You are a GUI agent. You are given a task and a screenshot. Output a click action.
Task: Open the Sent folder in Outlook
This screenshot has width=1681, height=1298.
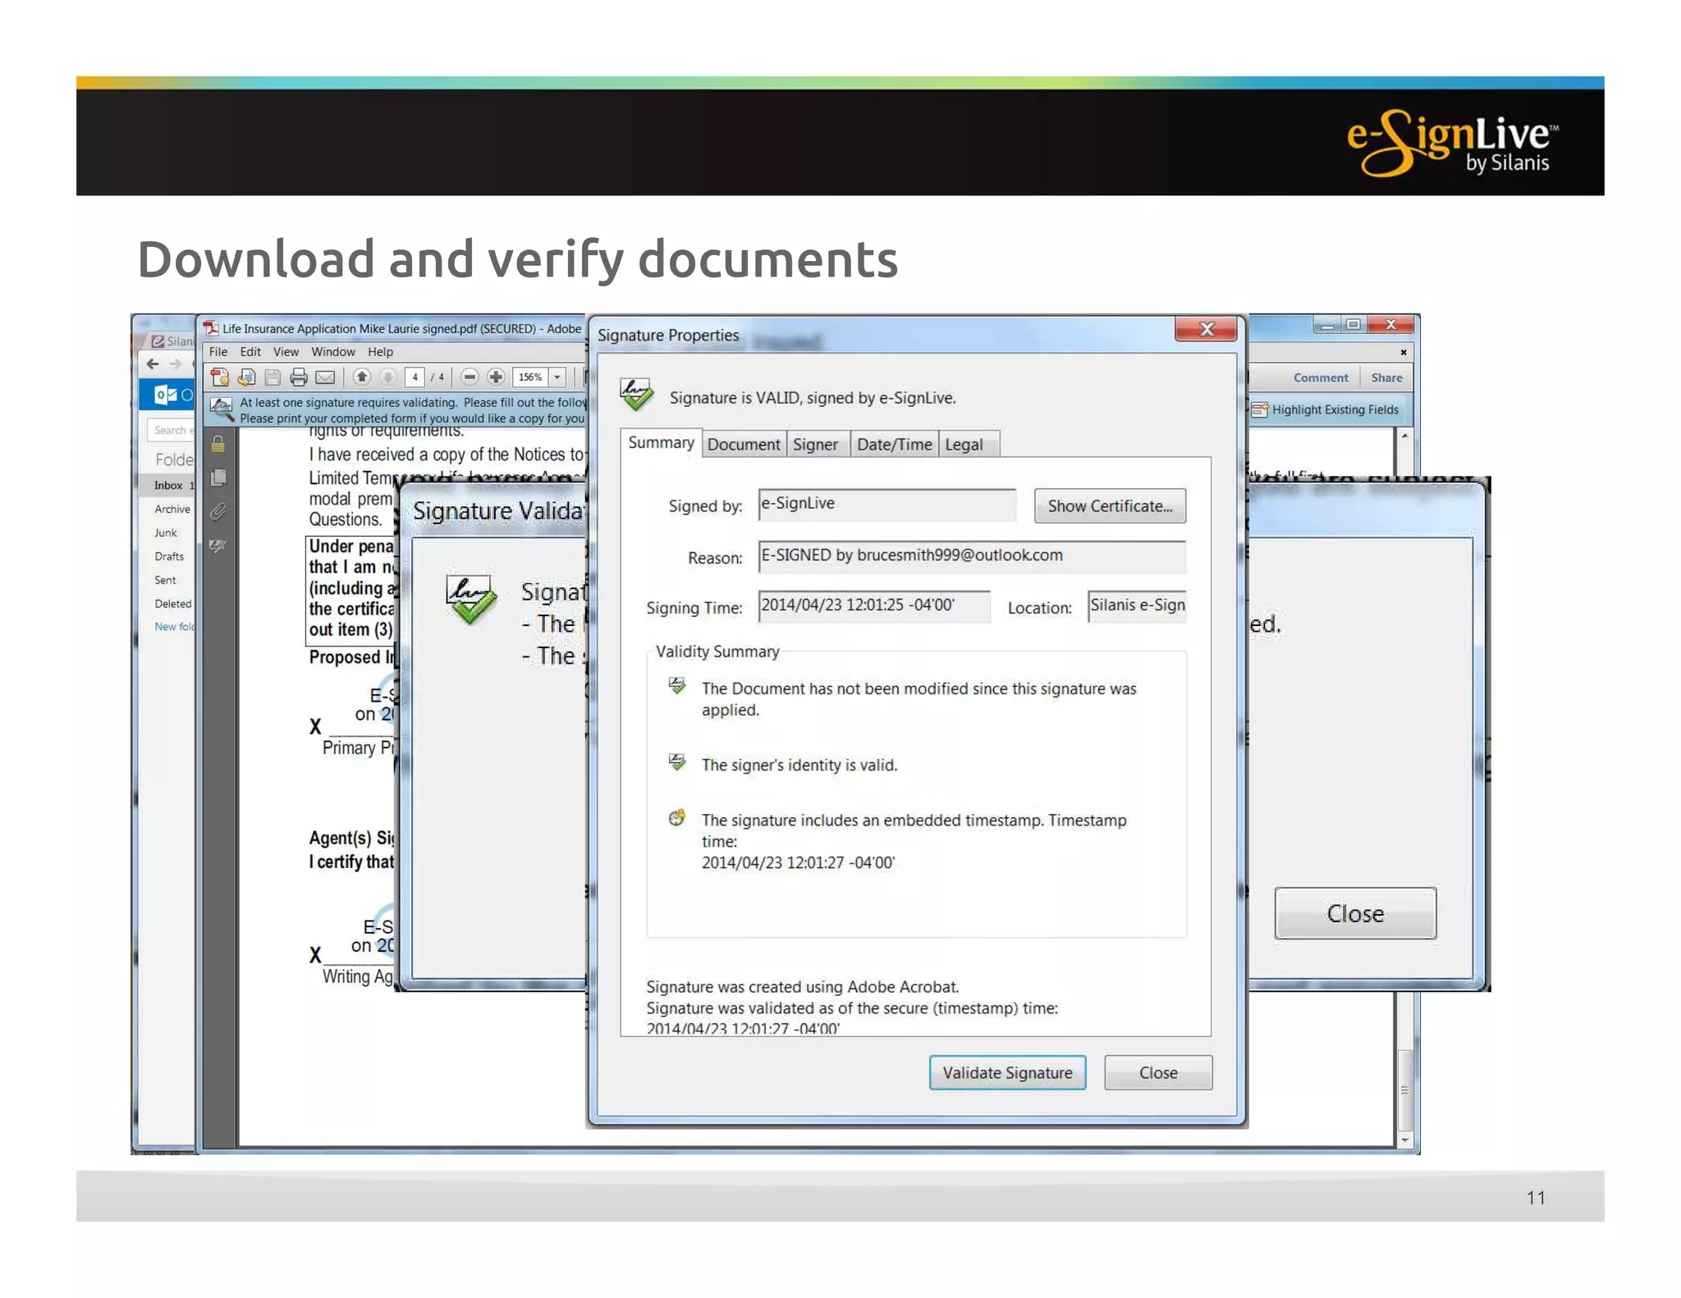[x=165, y=581]
